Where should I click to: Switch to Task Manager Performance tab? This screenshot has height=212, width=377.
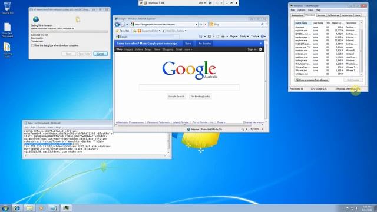[x=333, y=15]
